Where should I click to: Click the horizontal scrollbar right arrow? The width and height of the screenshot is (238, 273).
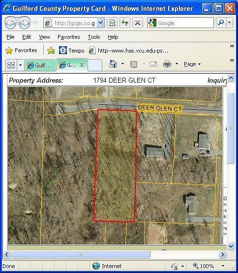pyautogui.click(x=222, y=254)
